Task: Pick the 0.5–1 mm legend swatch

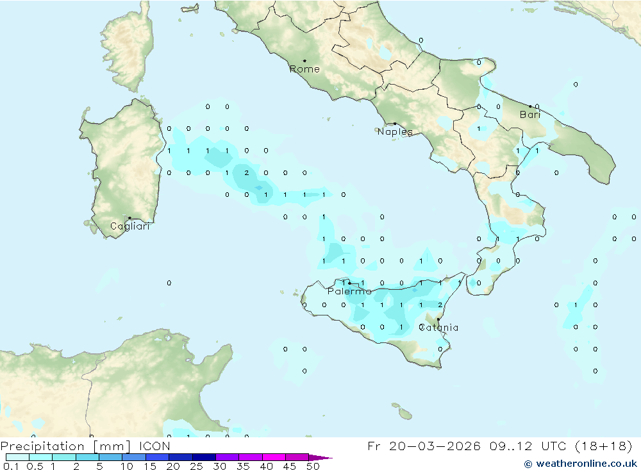Action: [x=41, y=457]
